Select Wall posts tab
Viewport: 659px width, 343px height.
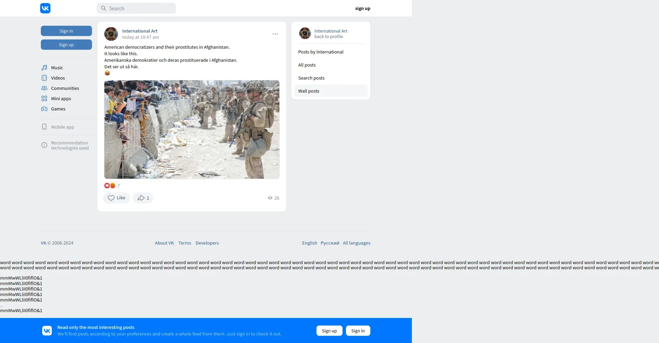[x=331, y=91]
